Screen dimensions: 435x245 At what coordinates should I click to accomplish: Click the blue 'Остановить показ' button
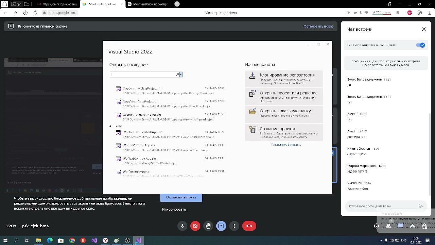181,197
